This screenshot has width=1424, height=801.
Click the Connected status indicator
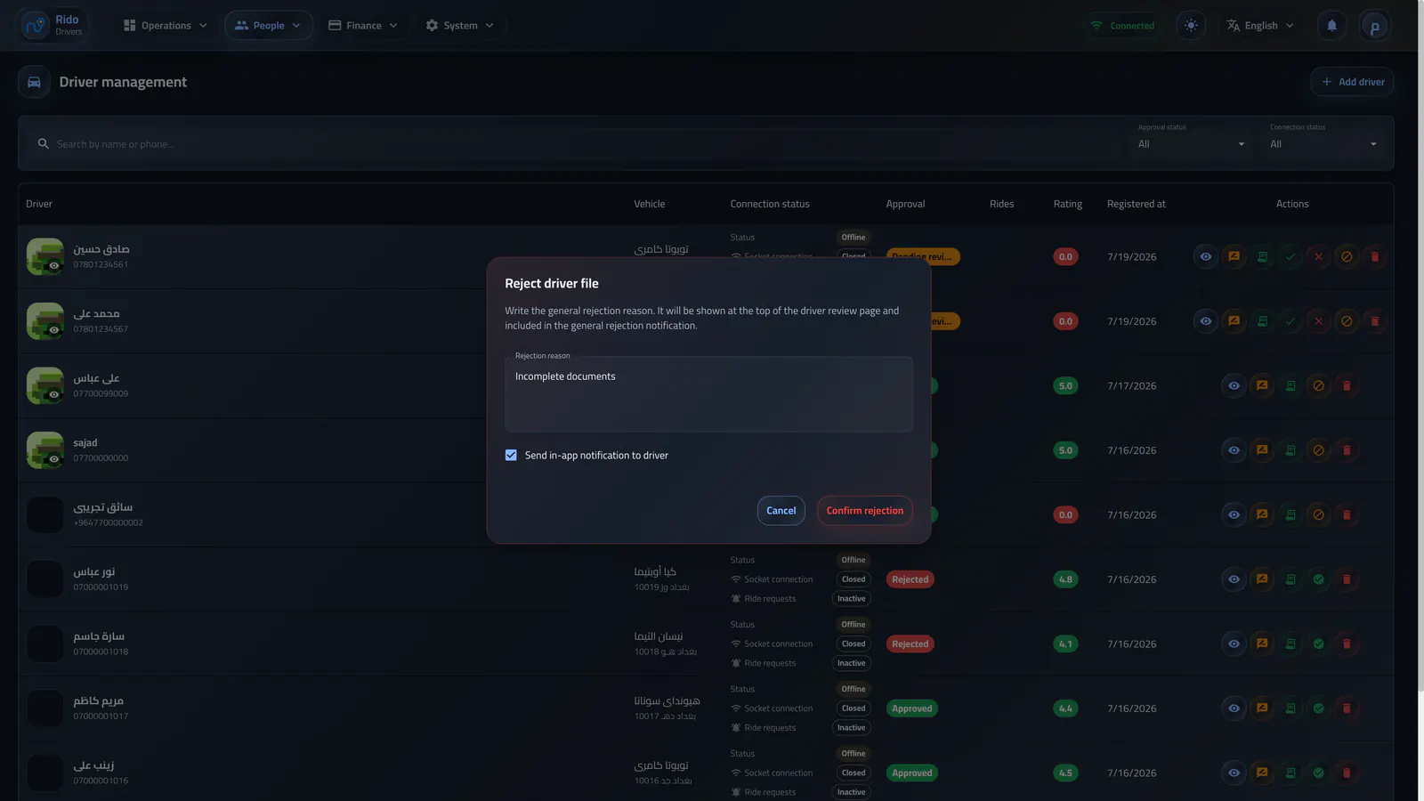tap(1122, 26)
